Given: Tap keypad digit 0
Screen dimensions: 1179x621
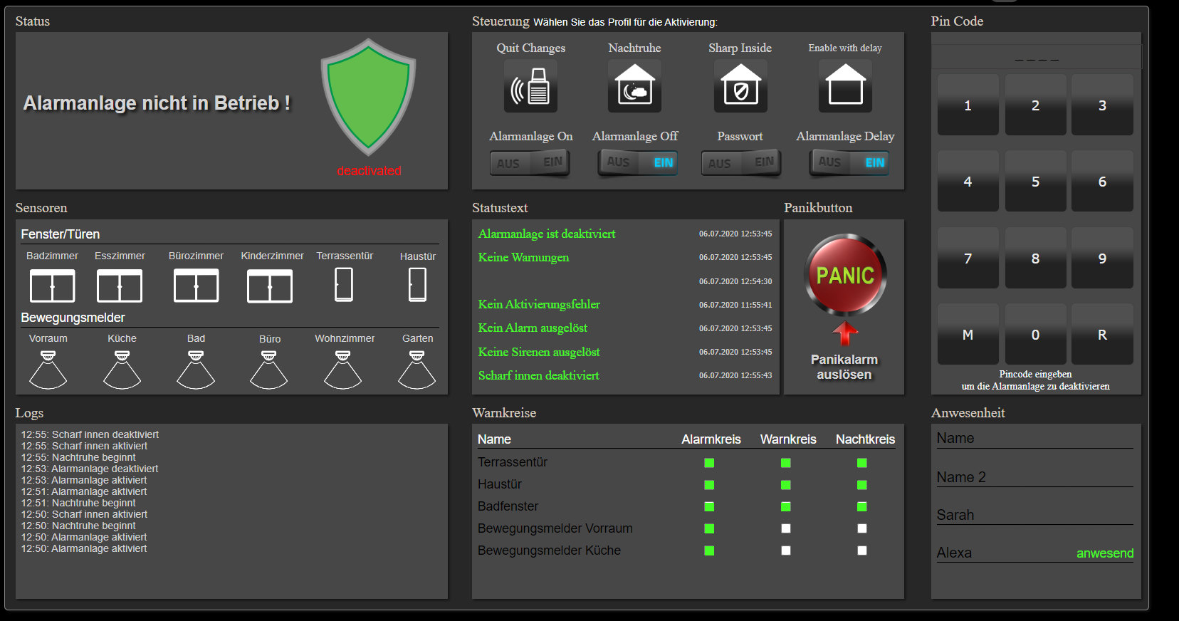Looking at the screenshot, I should click(1035, 334).
